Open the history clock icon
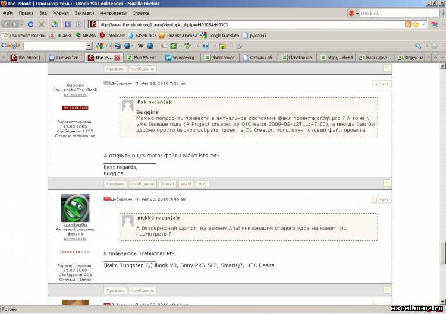This screenshot has height=314, width=446. click(x=78, y=24)
